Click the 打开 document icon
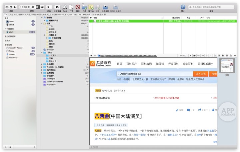 (x=71, y=7)
